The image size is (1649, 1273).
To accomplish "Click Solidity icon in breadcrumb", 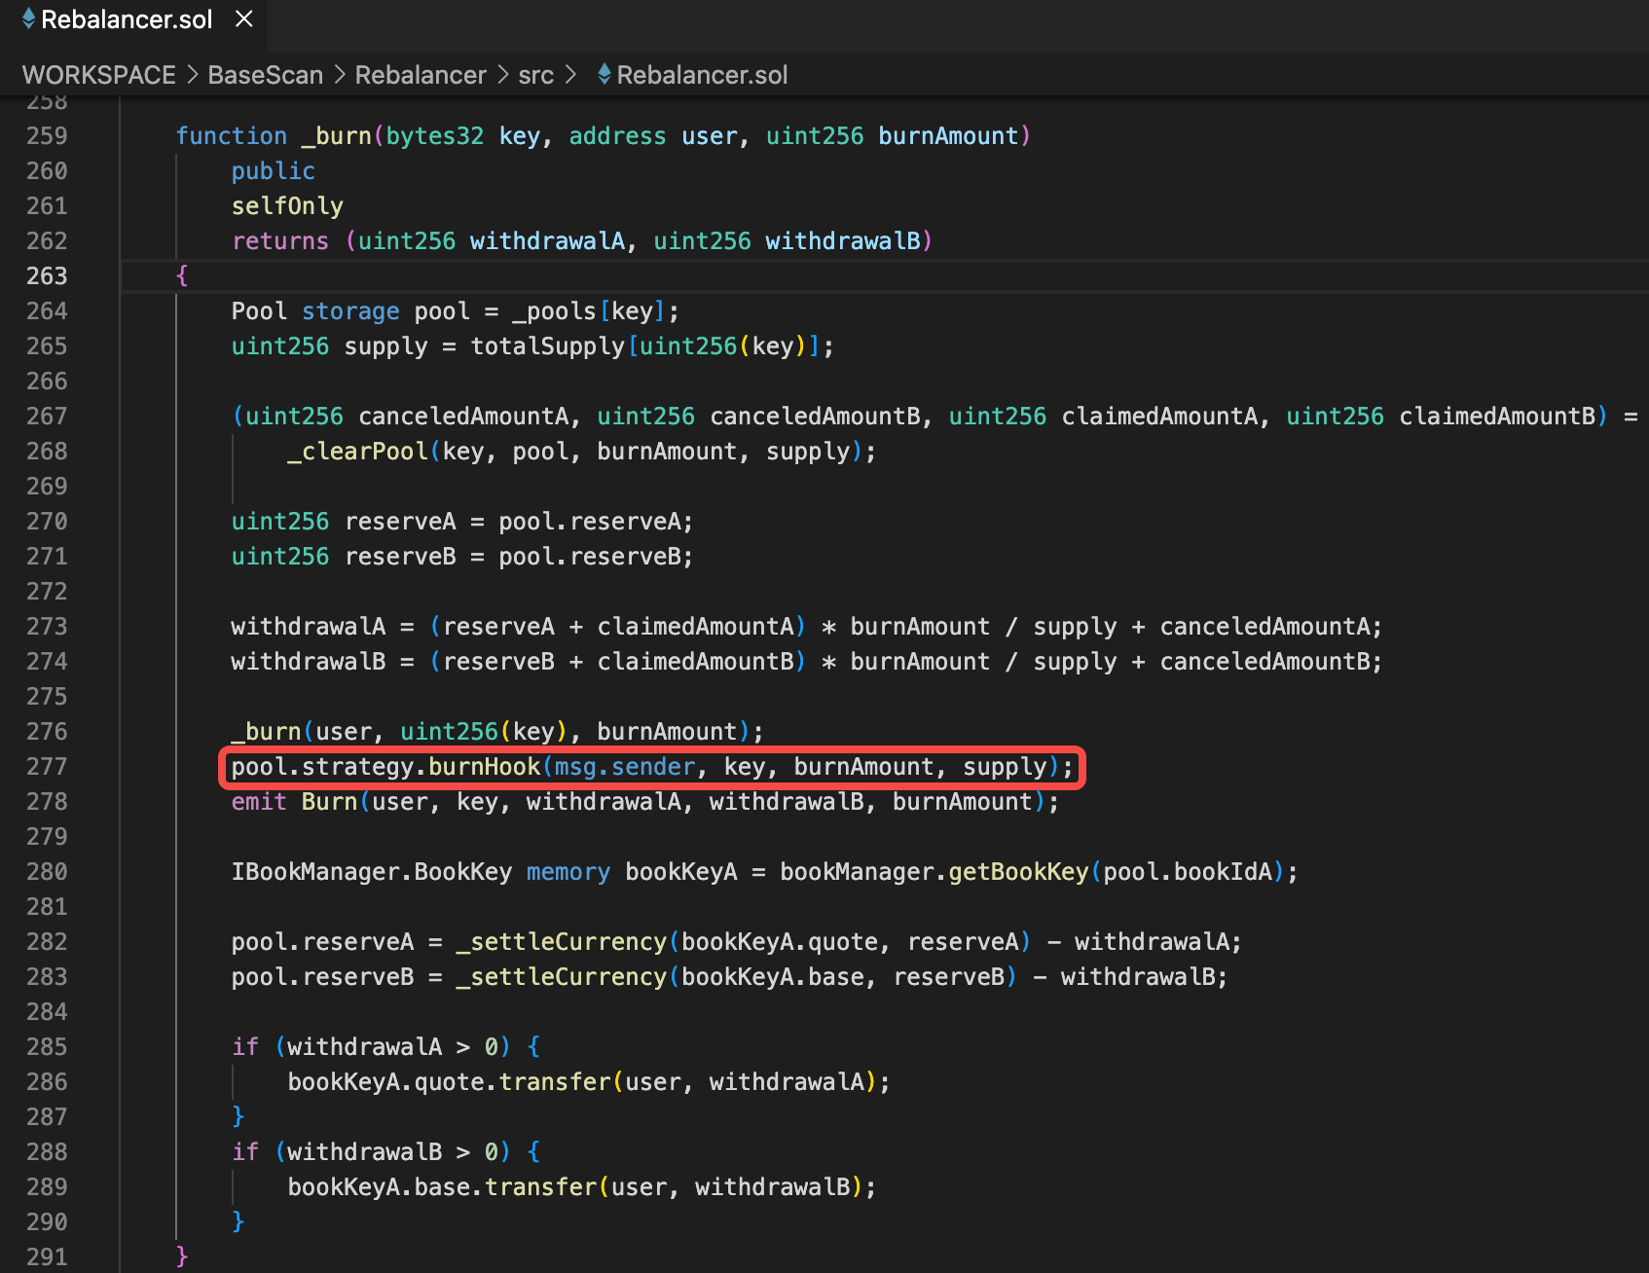I will coord(605,74).
